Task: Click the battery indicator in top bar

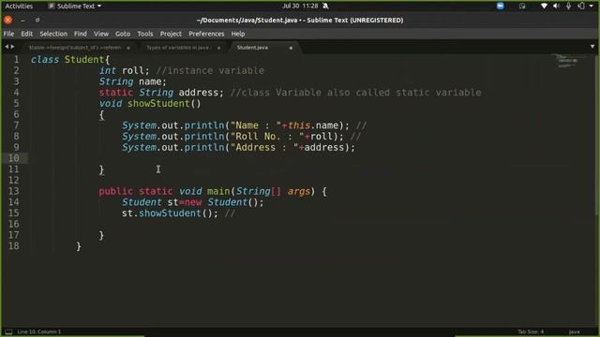Action: 581,7
